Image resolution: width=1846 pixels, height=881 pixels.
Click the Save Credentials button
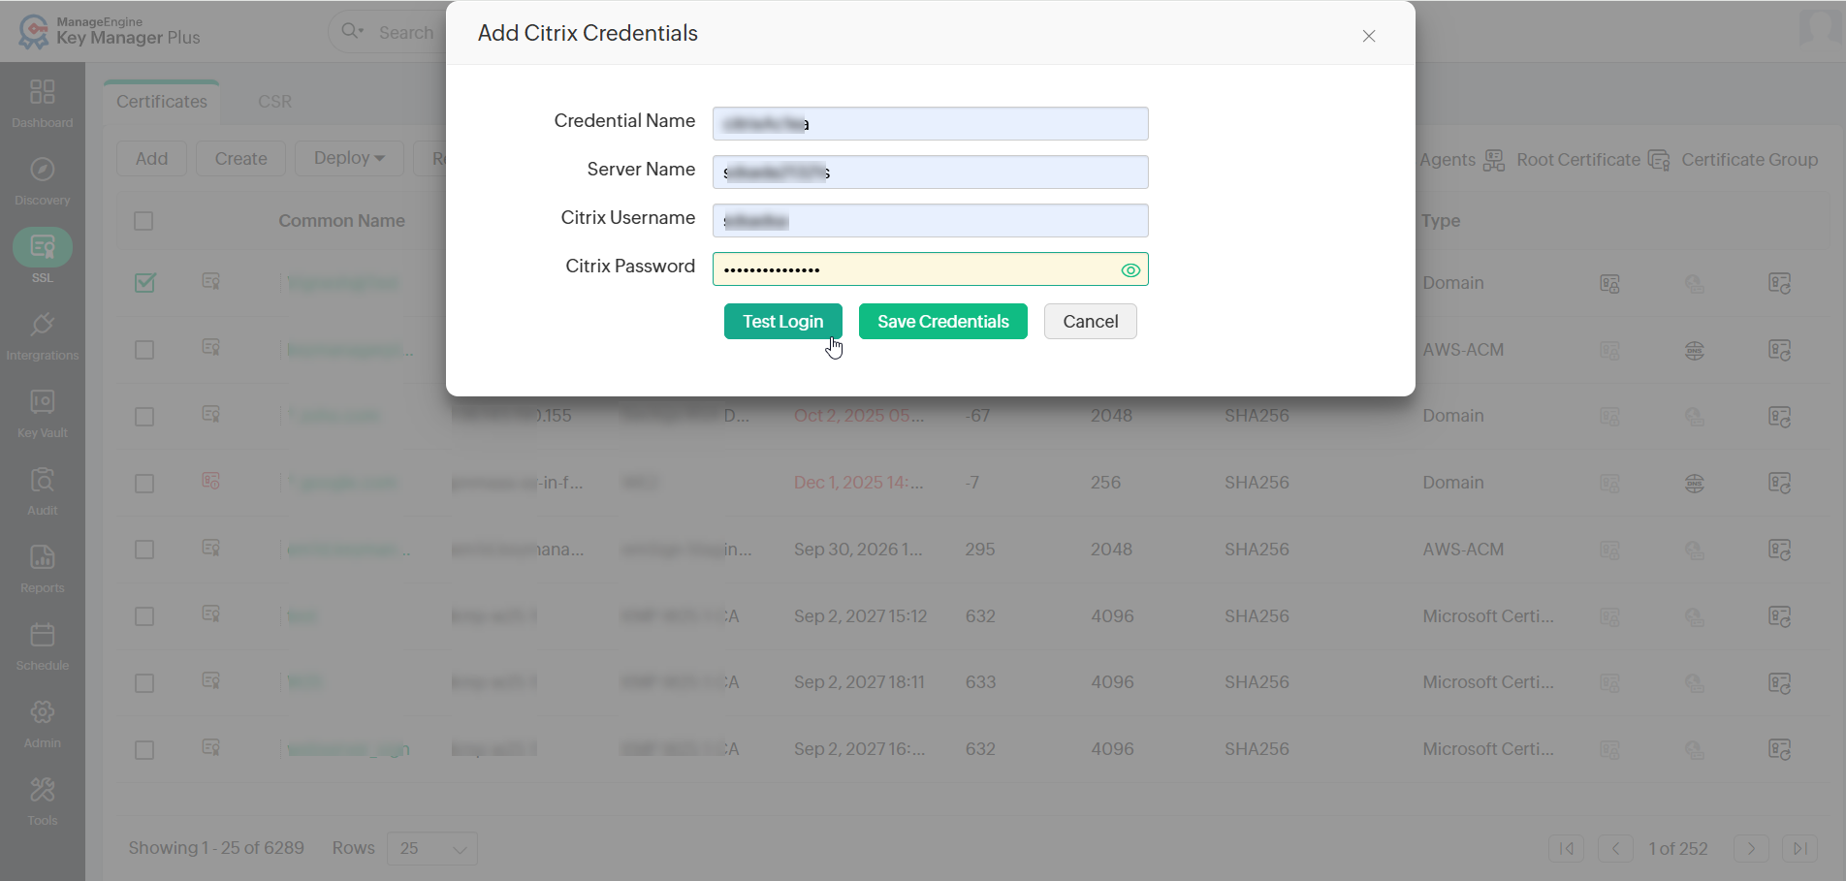(943, 322)
